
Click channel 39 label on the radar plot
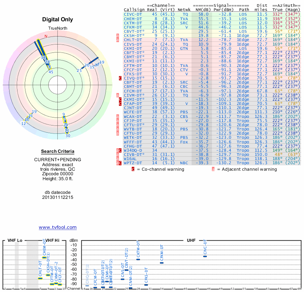102,62
